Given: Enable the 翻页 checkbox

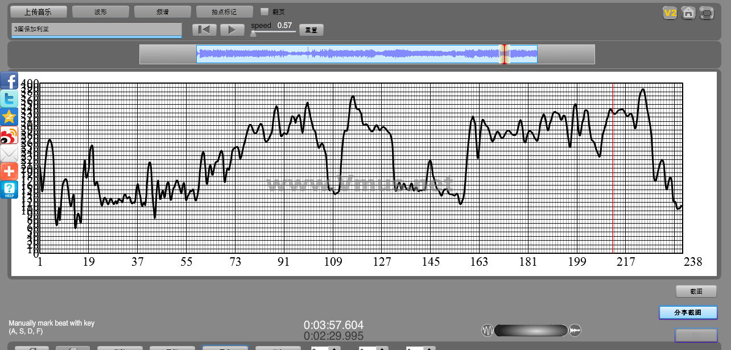Looking at the screenshot, I should pyautogui.click(x=264, y=11).
